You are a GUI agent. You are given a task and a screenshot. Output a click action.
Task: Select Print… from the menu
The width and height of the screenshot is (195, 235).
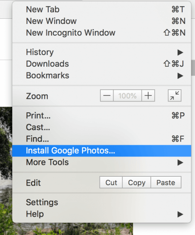pyautogui.click(x=102, y=116)
